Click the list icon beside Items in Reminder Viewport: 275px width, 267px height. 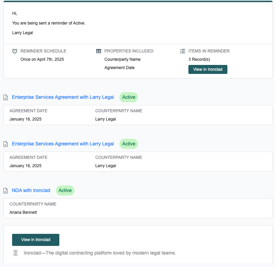[183, 51]
